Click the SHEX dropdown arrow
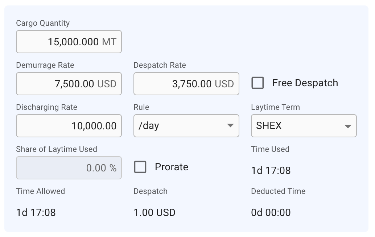 coord(347,126)
